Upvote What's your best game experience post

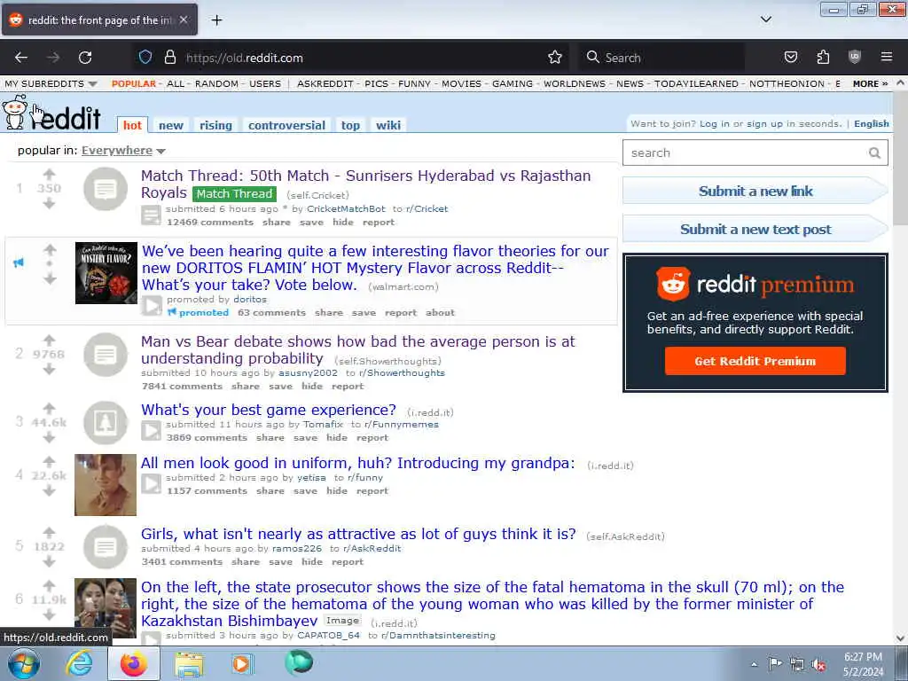tap(50, 408)
